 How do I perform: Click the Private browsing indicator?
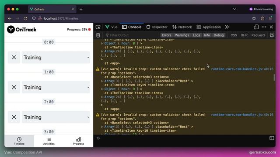click(261, 9)
